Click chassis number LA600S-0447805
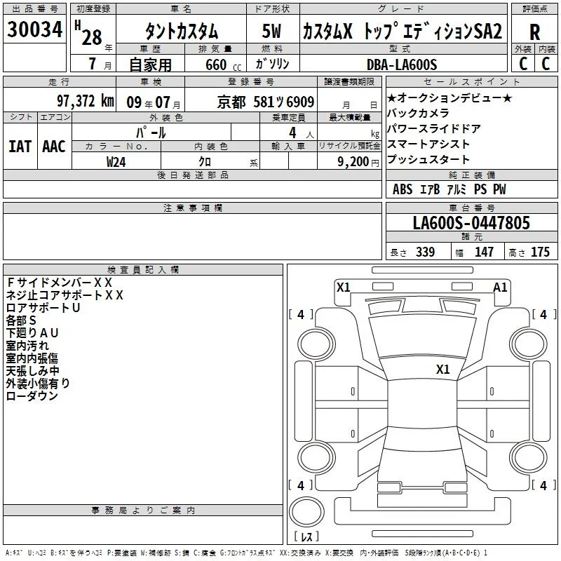 (471, 223)
